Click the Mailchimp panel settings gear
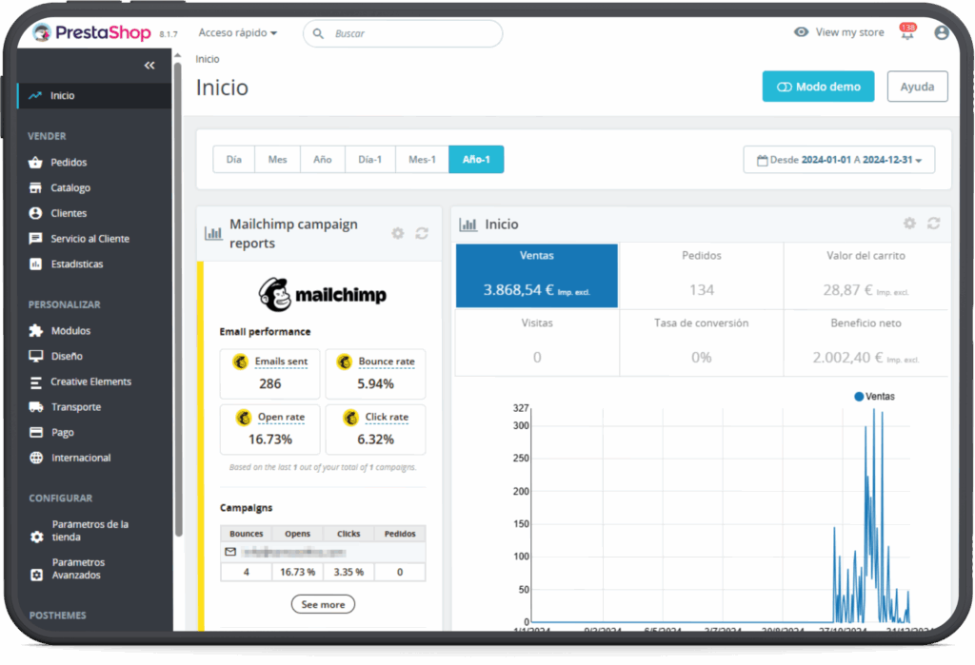Viewport: 975px width, 665px height. pyautogui.click(x=398, y=233)
